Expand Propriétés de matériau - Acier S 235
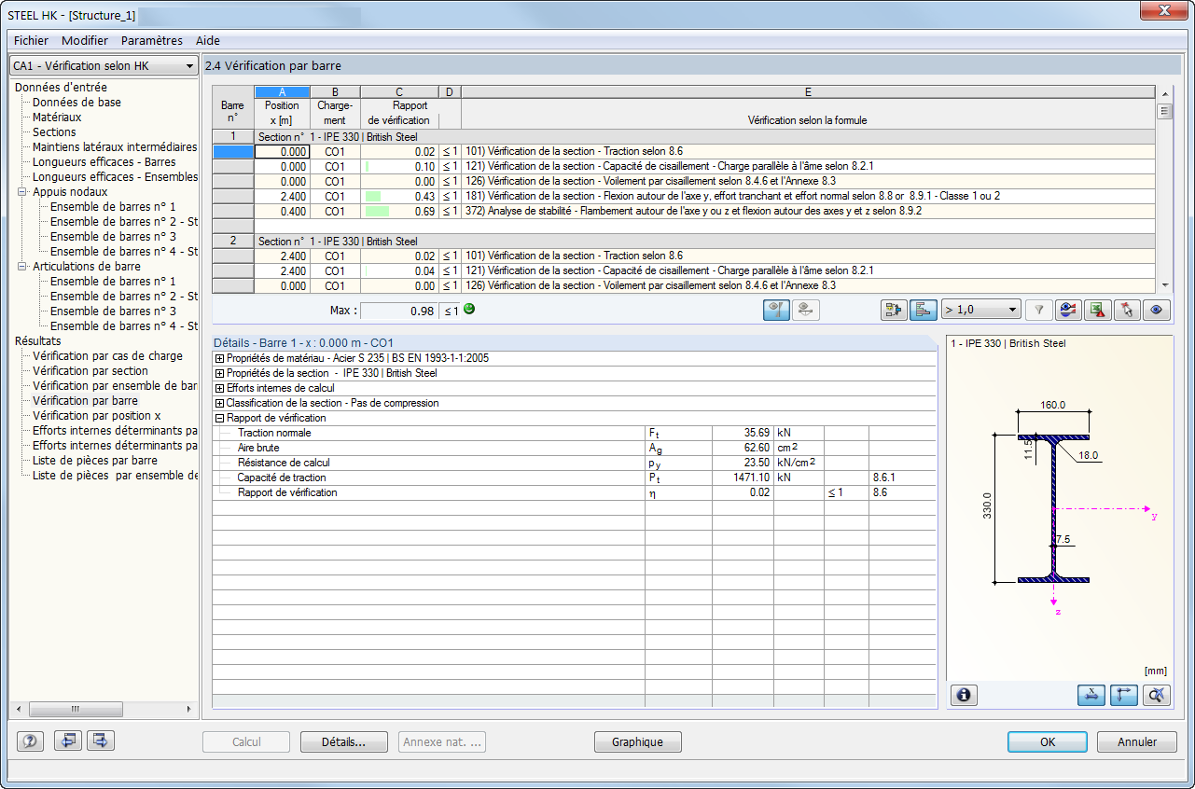The image size is (1195, 789). (x=220, y=358)
